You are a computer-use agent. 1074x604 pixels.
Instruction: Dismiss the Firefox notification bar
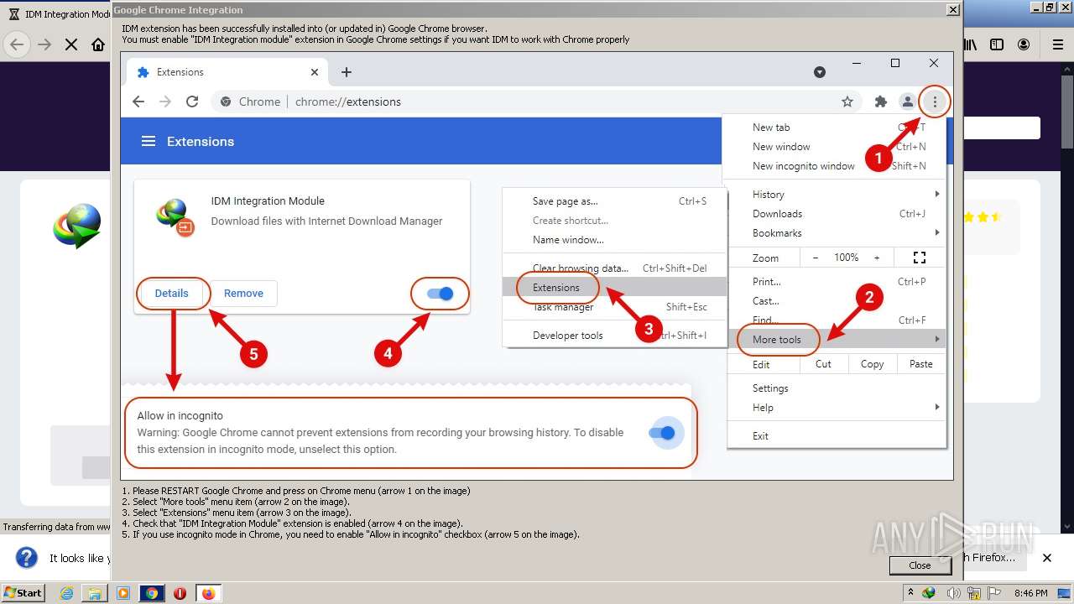(1047, 558)
